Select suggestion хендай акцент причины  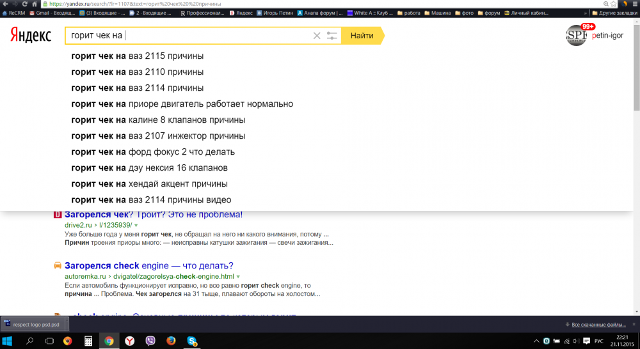pyautogui.click(x=149, y=184)
